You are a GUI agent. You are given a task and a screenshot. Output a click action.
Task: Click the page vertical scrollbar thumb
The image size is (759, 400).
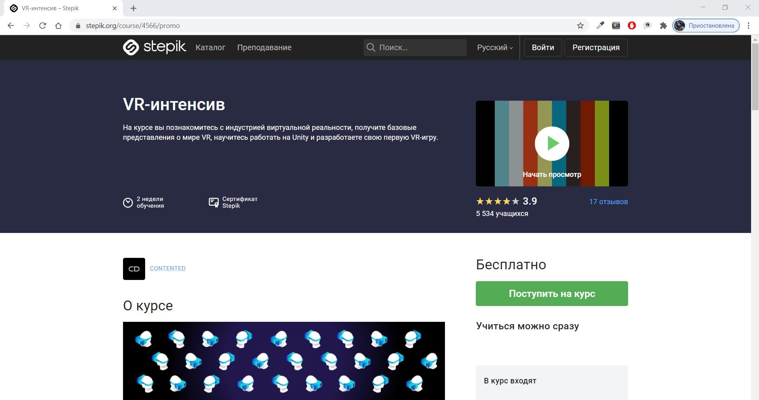pyautogui.click(x=755, y=77)
